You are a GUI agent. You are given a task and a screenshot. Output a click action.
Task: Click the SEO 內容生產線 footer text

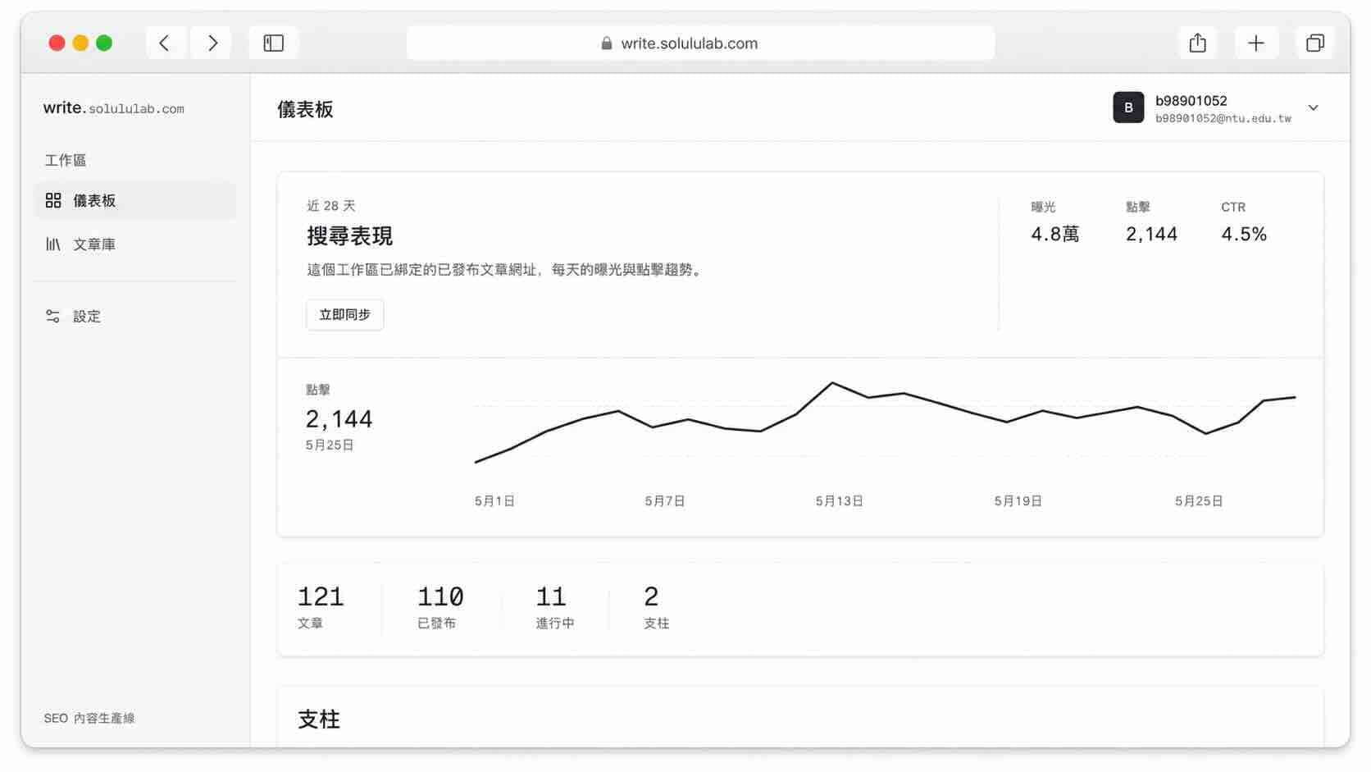89,719
